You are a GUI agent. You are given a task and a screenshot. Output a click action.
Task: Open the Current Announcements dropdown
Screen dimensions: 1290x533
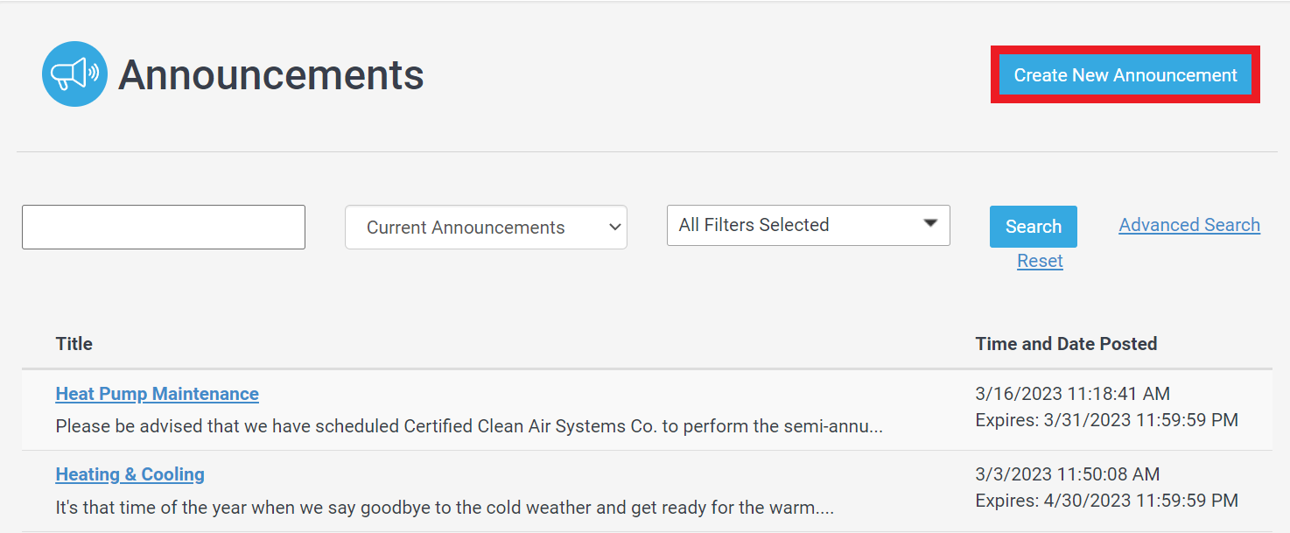point(486,228)
